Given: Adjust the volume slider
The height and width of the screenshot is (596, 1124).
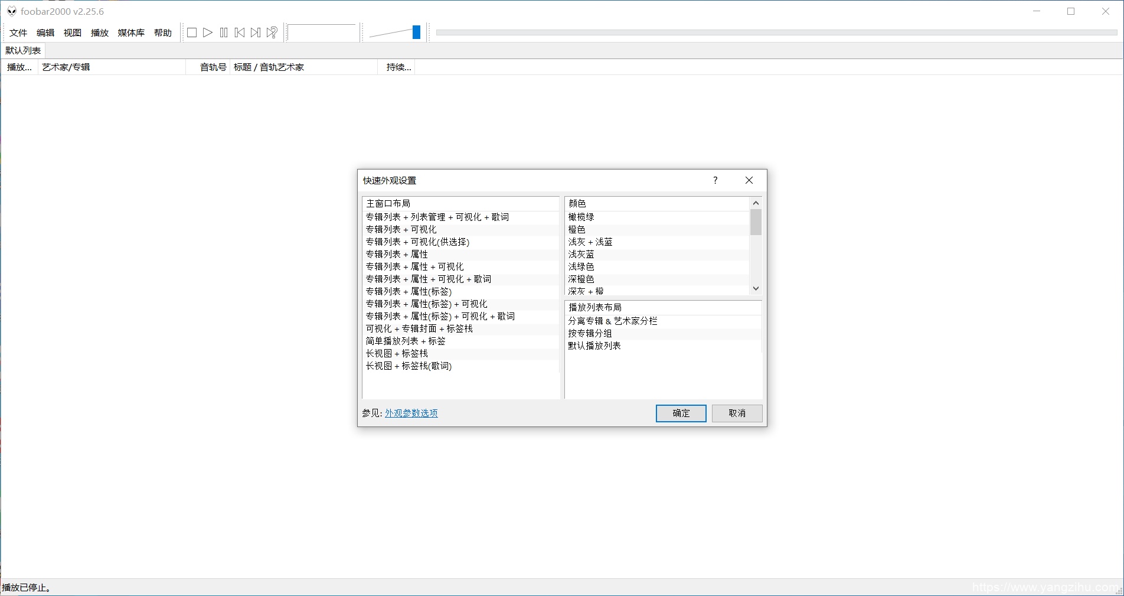Looking at the screenshot, I should point(415,32).
